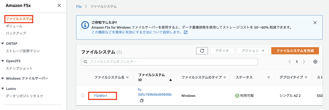329x110 pixels.
Task: Refresh the file system list
Action: (202, 51)
